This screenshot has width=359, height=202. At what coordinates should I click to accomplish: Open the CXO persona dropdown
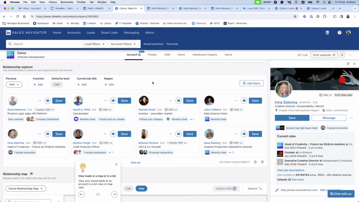(x=14, y=85)
